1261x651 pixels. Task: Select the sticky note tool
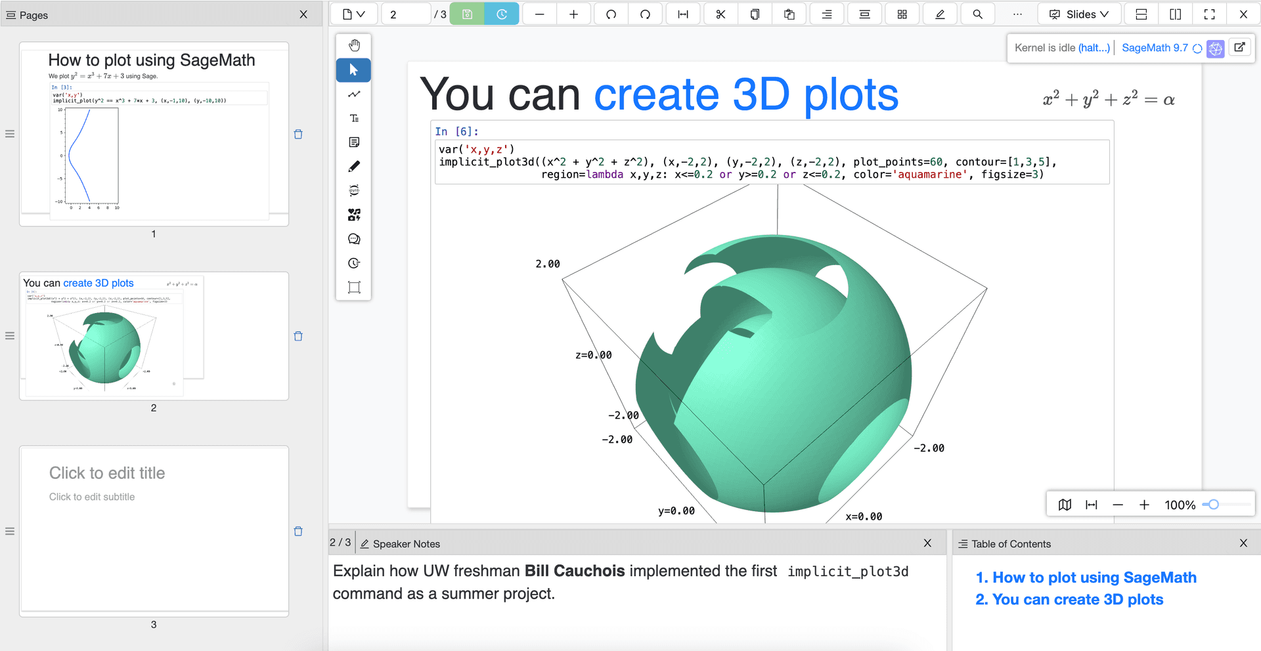354,142
